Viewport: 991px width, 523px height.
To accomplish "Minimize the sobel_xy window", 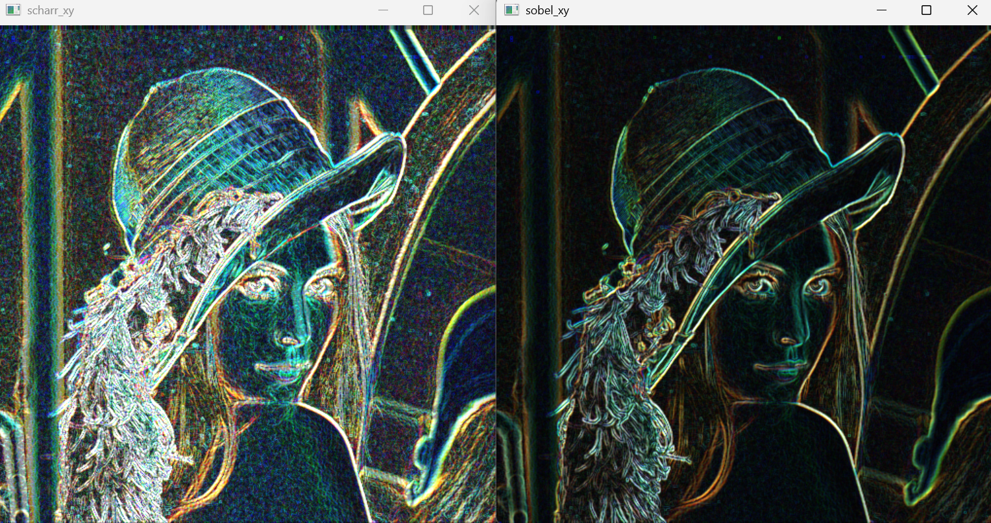I will pyautogui.click(x=881, y=10).
